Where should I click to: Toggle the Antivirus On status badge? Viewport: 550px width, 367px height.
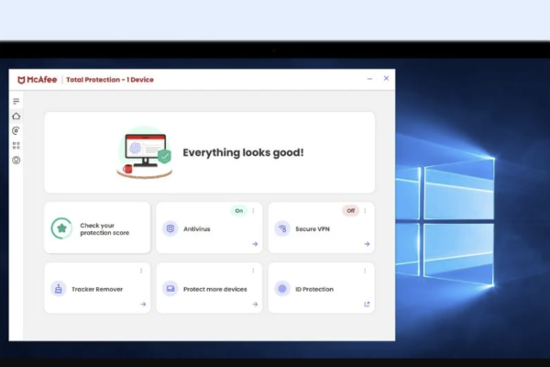click(239, 210)
